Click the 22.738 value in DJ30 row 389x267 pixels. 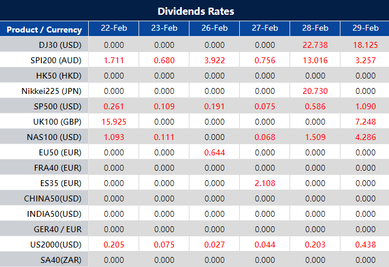315,45
